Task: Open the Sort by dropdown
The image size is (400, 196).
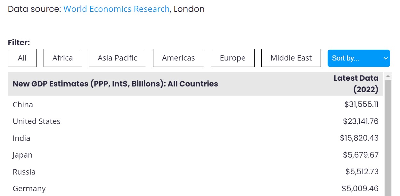Action: click(x=359, y=58)
